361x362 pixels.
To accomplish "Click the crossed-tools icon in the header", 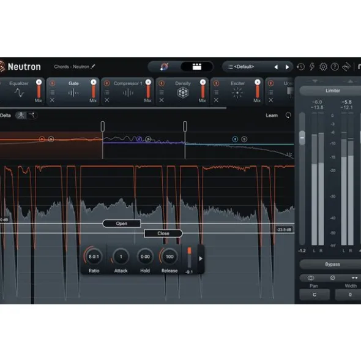I will pos(346,67).
